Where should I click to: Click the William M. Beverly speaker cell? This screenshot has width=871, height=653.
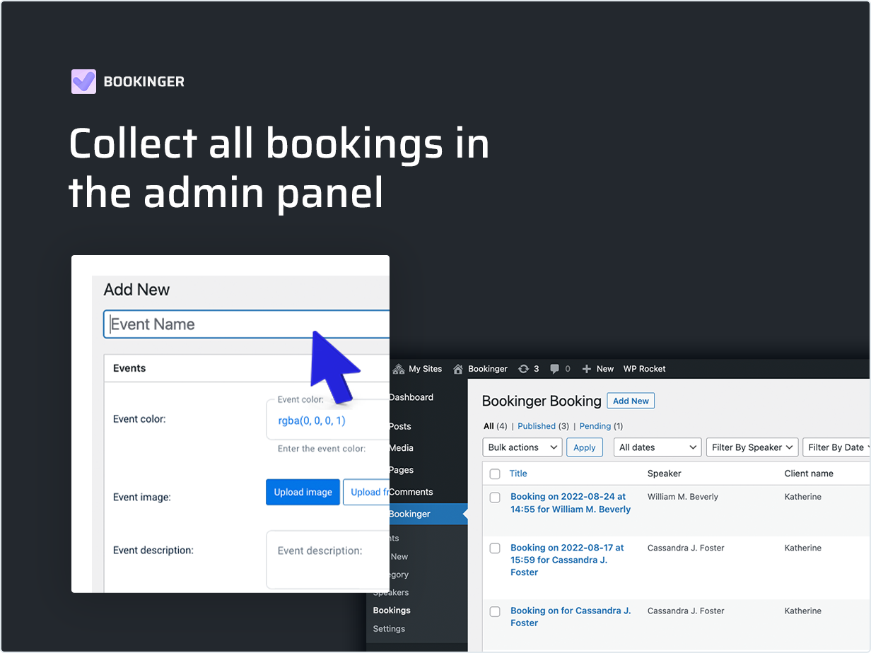(683, 497)
